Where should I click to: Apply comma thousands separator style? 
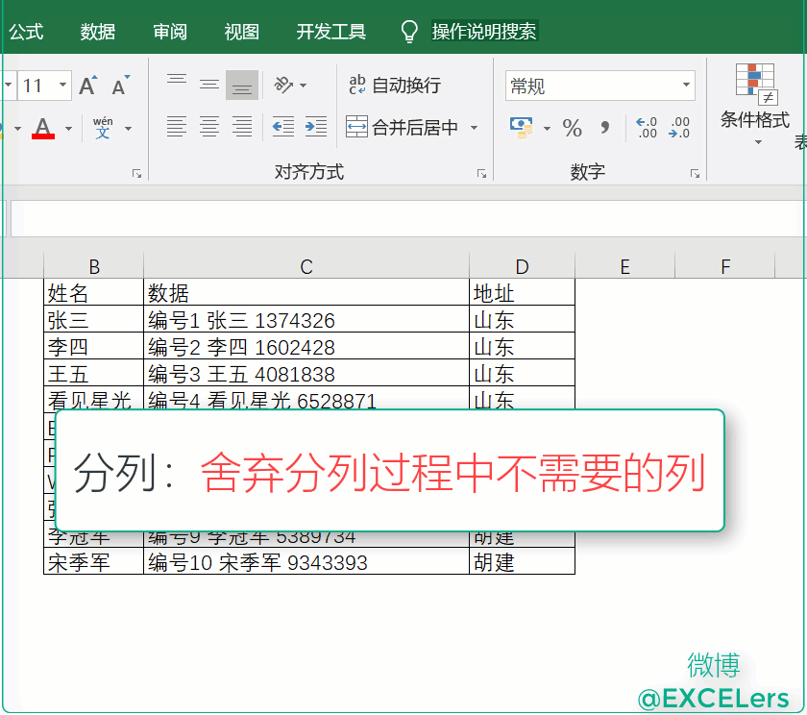[604, 127]
